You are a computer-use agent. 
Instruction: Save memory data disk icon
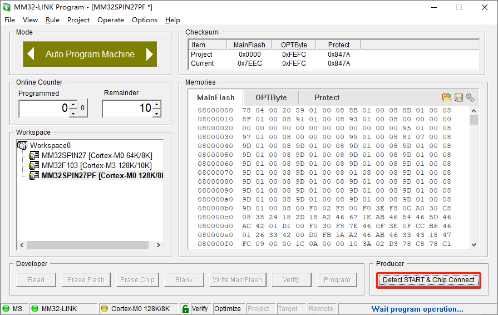tap(458, 97)
